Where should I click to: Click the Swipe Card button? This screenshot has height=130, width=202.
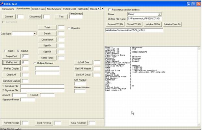[x=11, y=56]
